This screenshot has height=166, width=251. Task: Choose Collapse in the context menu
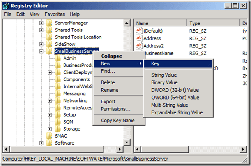[118, 56]
